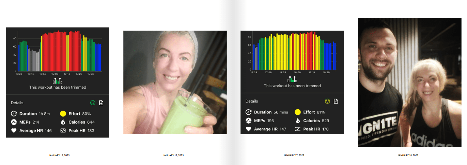
Task: Select the yellow Effort 80% circle
Action: click(63, 114)
